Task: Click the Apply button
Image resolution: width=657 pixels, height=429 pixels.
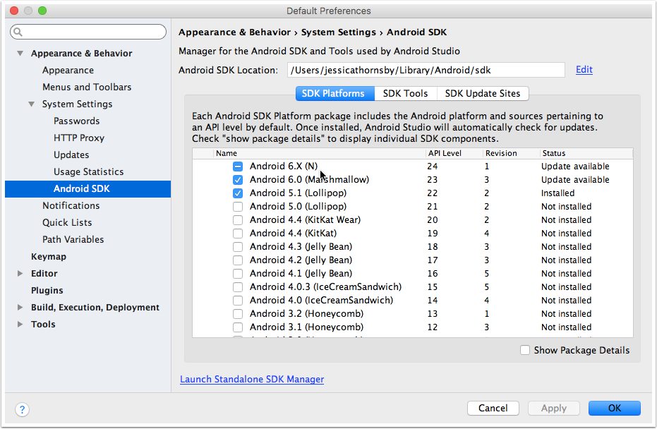Action: point(553,408)
